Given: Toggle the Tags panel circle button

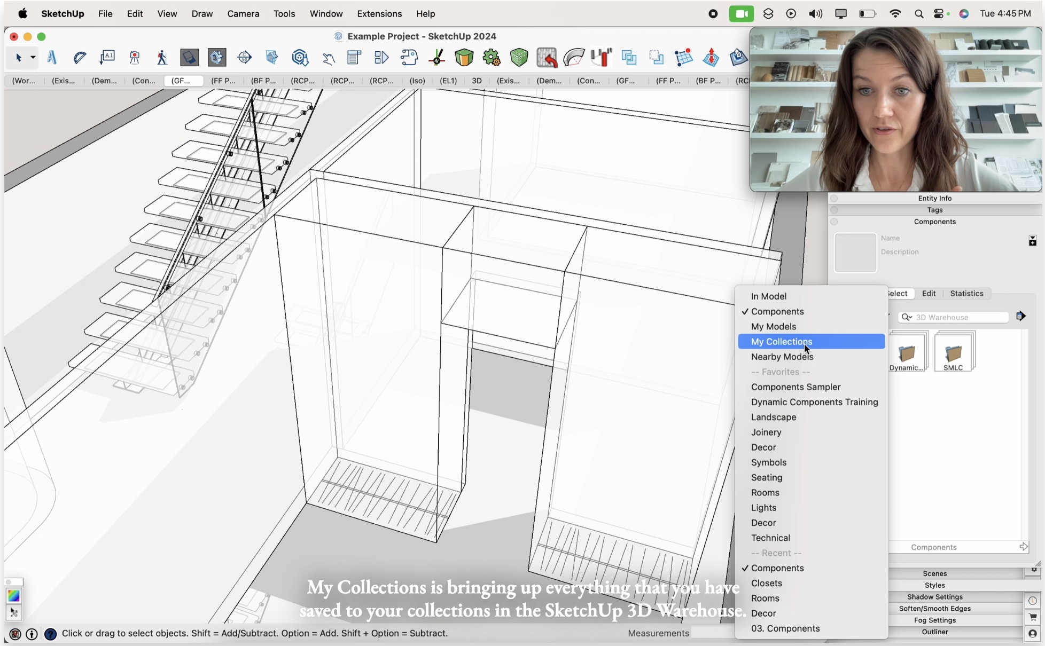Looking at the screenshot, I should pyautogui.click(x=834, y=210).
